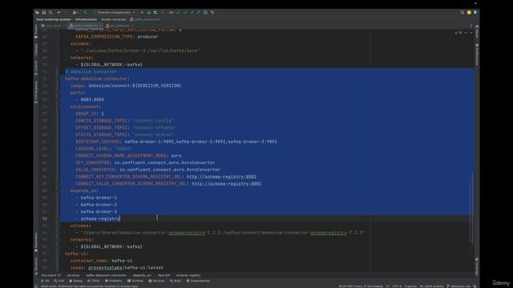Open Pull Requests tool window on left
Viewport: 513px width, 288px height.
[x=36, y=93]
